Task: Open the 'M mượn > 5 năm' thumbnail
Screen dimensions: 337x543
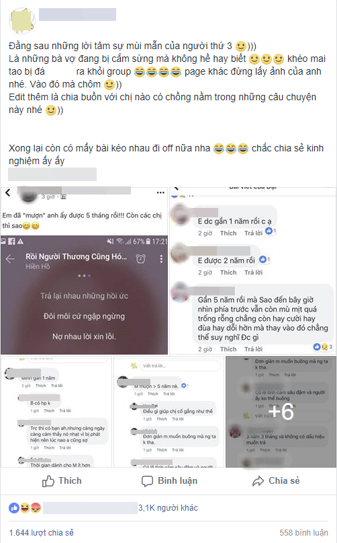Action: [x=168, y=412]
